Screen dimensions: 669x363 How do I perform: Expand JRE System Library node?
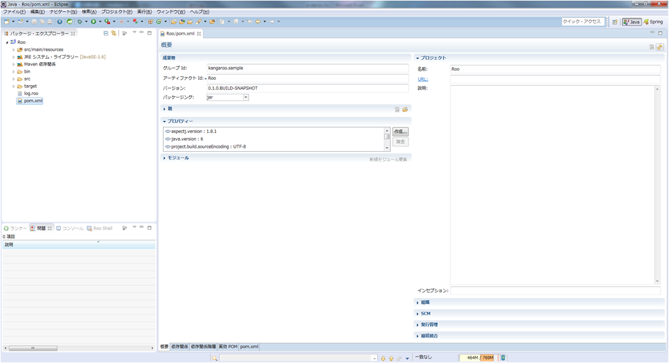[x=13, y=57]
